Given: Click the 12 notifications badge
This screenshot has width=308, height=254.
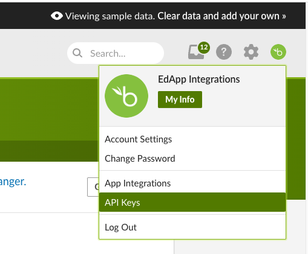Looking at the screenshot, I should click(x=204, y=48).
